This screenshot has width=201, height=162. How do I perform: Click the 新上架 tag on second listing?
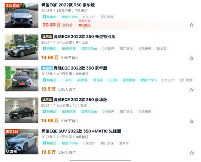click(161, 49)
